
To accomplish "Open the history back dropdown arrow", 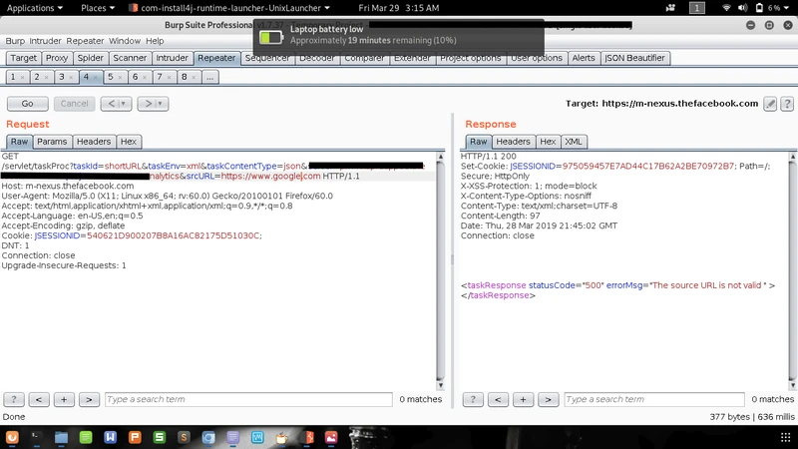I will click(123, 104).
